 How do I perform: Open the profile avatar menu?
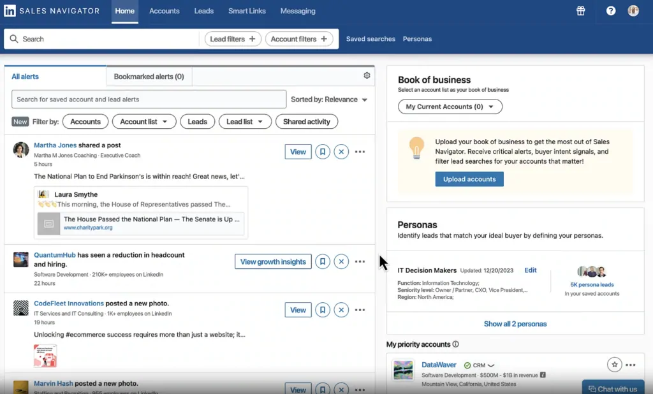(633, 11)
